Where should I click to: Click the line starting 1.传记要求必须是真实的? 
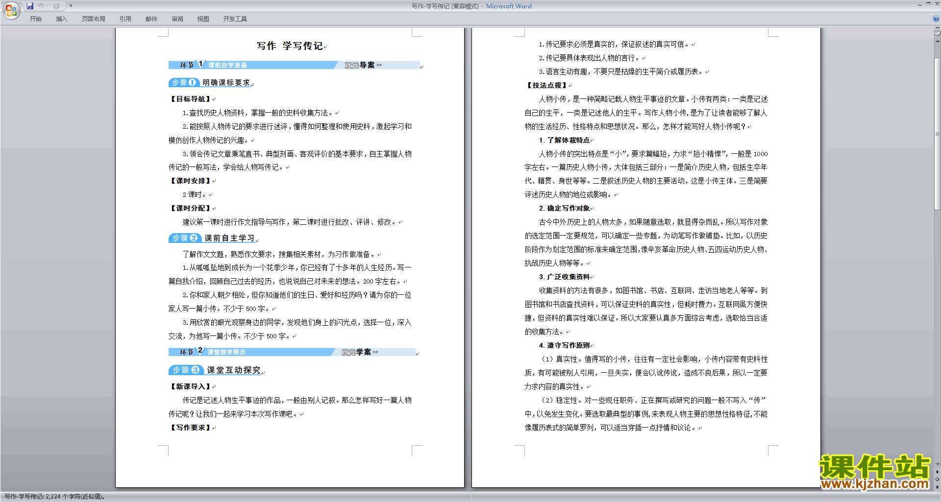click(615, 44)
